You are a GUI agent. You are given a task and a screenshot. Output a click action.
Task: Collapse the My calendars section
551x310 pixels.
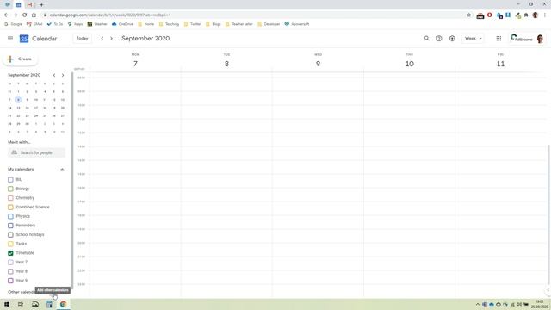tap(62, 170)
